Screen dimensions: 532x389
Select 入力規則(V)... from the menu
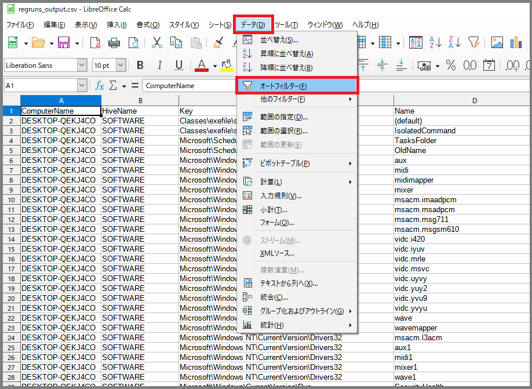297,196
